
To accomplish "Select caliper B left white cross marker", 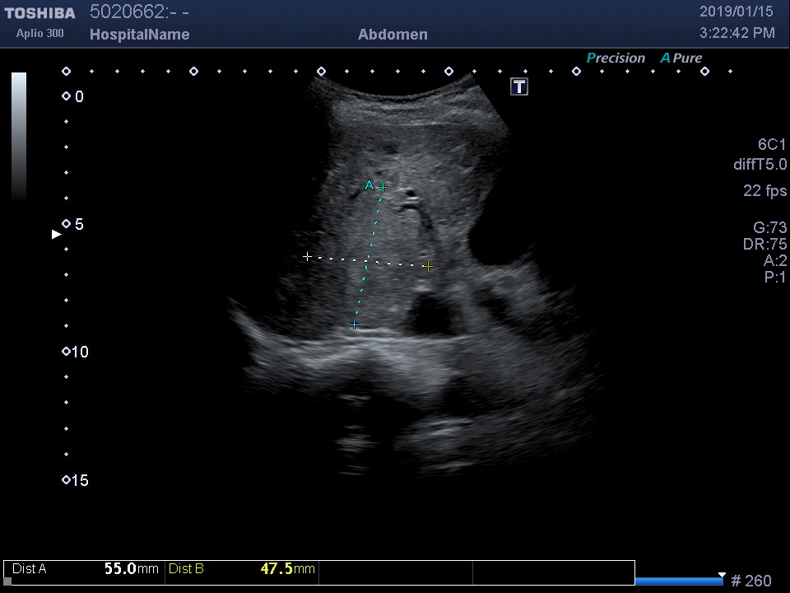I will coord(308,257).
